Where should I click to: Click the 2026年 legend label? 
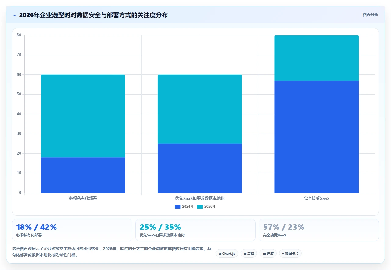pyautogui.click(x=210, y=207)
